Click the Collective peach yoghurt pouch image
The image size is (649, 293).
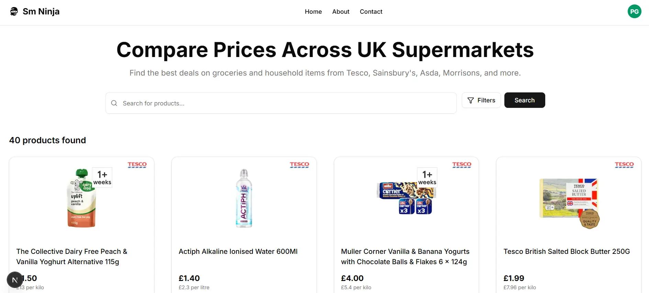pos(81,198)
